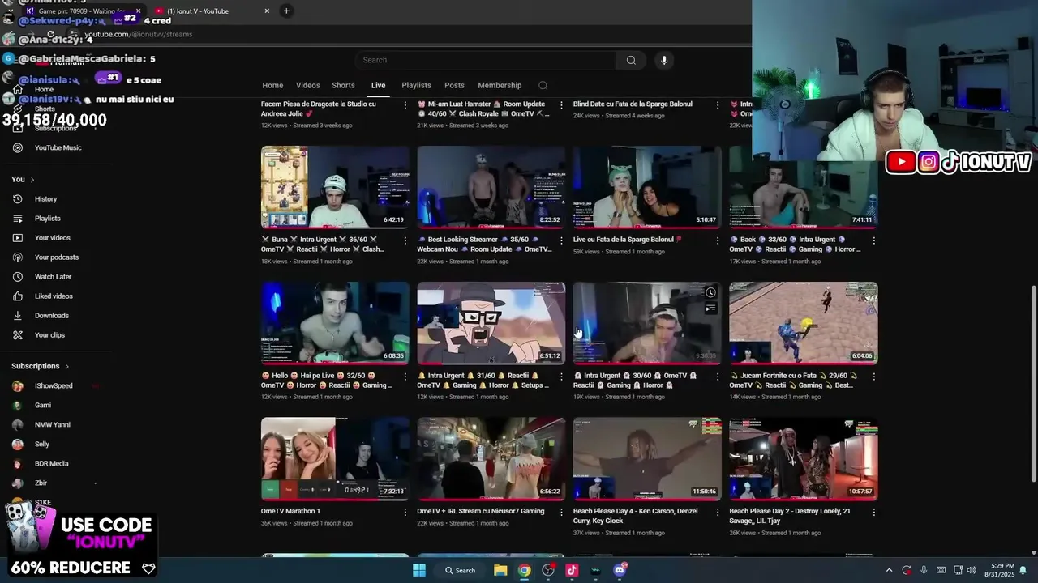Open Facem Piesa de Dragoste title link
The width and height of the screenshot is (1038, 583).
(319, 109)
